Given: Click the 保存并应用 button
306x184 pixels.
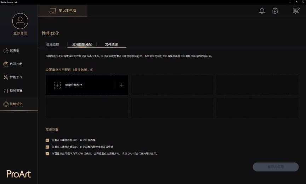Looking at the screenshot, I should point(276,167).
